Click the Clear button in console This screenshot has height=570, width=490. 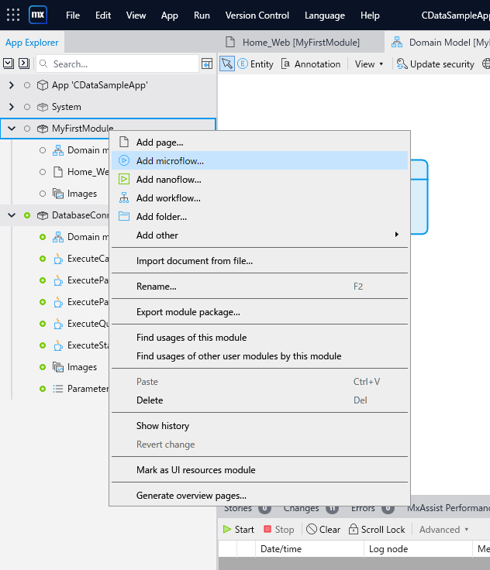point(323,529)
